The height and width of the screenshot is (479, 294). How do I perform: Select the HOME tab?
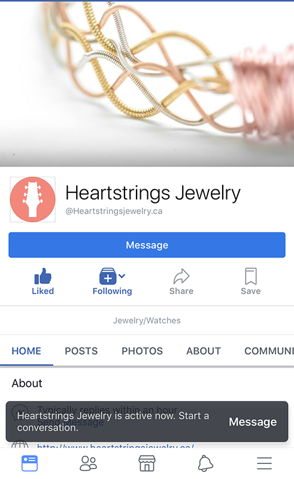26,351
